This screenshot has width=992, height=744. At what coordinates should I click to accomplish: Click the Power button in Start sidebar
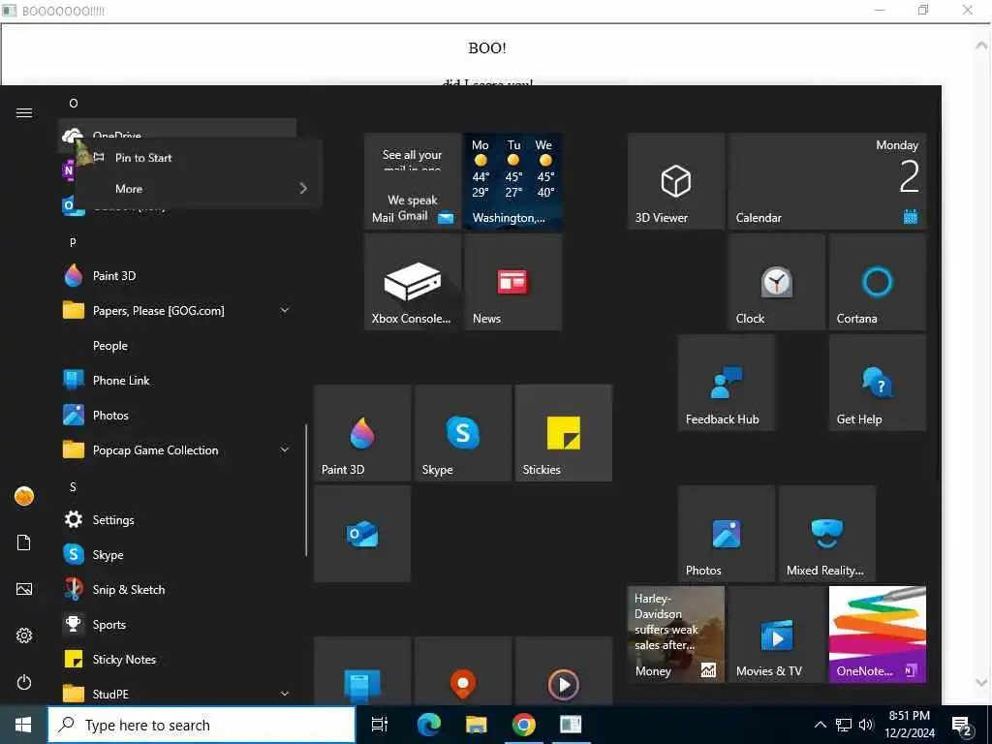[x=24, y=682]
